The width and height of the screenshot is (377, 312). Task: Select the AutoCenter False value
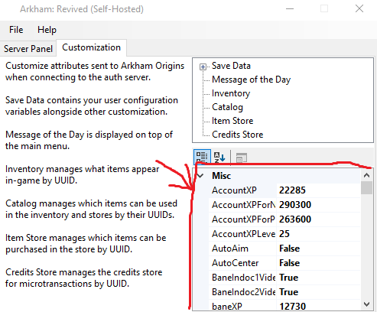click(x=318, y=263)
